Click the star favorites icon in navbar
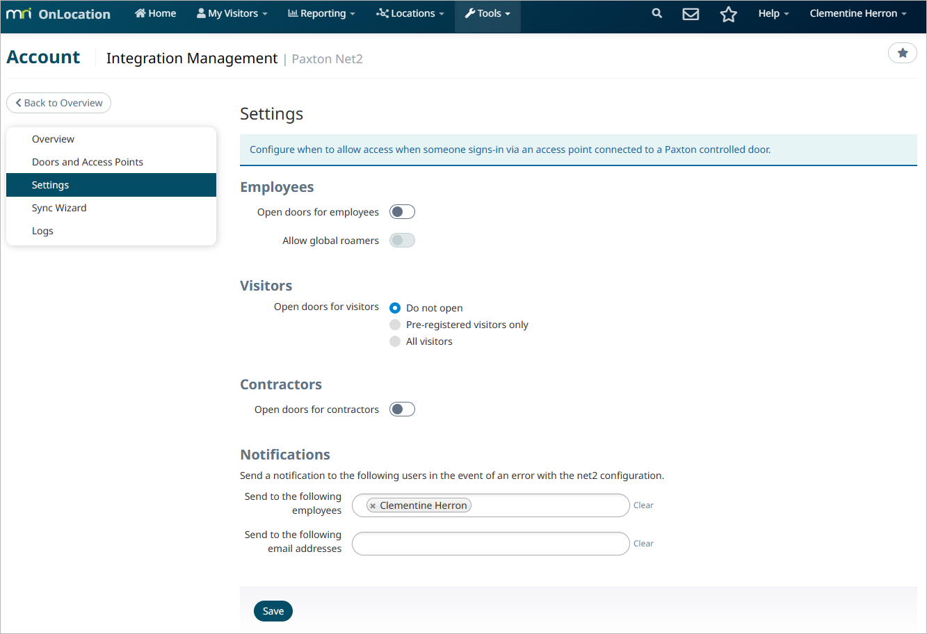927x634 pixels. [728, 14]
